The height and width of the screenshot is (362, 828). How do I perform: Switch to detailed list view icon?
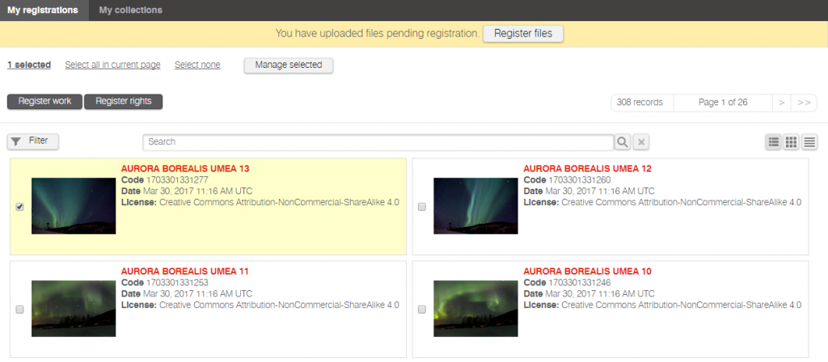[x=774, y=142]
